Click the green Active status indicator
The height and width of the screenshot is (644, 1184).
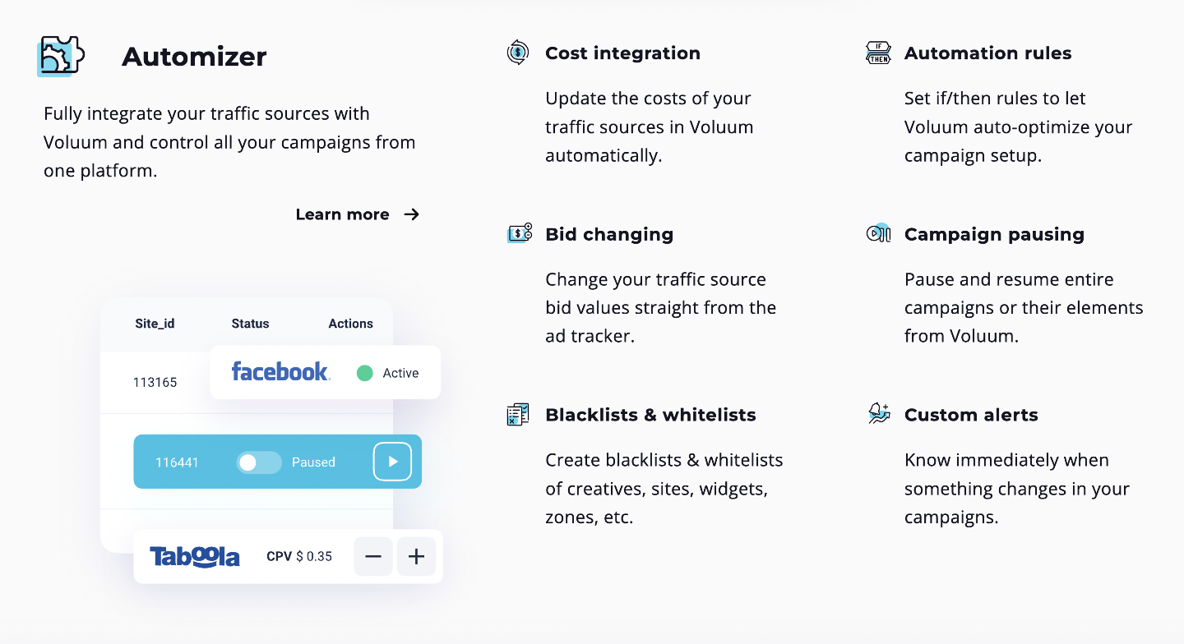365,373
